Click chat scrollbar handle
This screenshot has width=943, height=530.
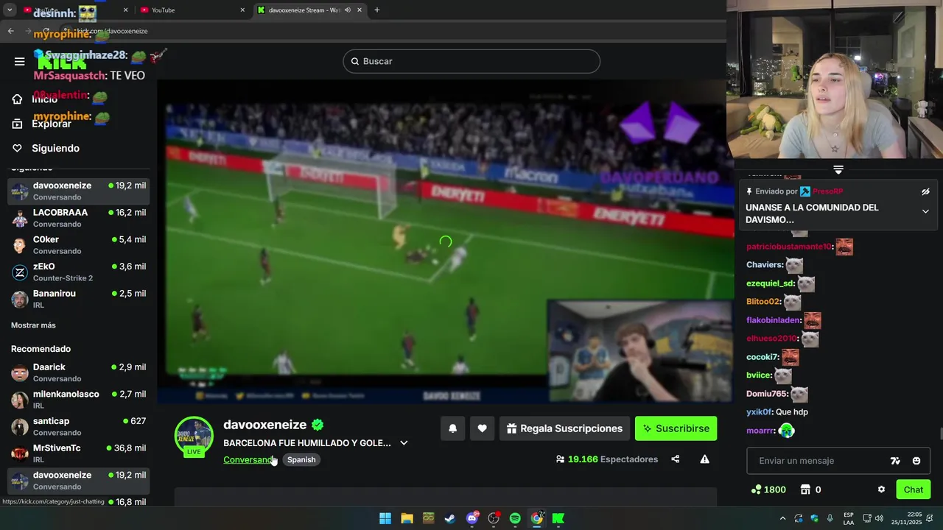(940, 433)
